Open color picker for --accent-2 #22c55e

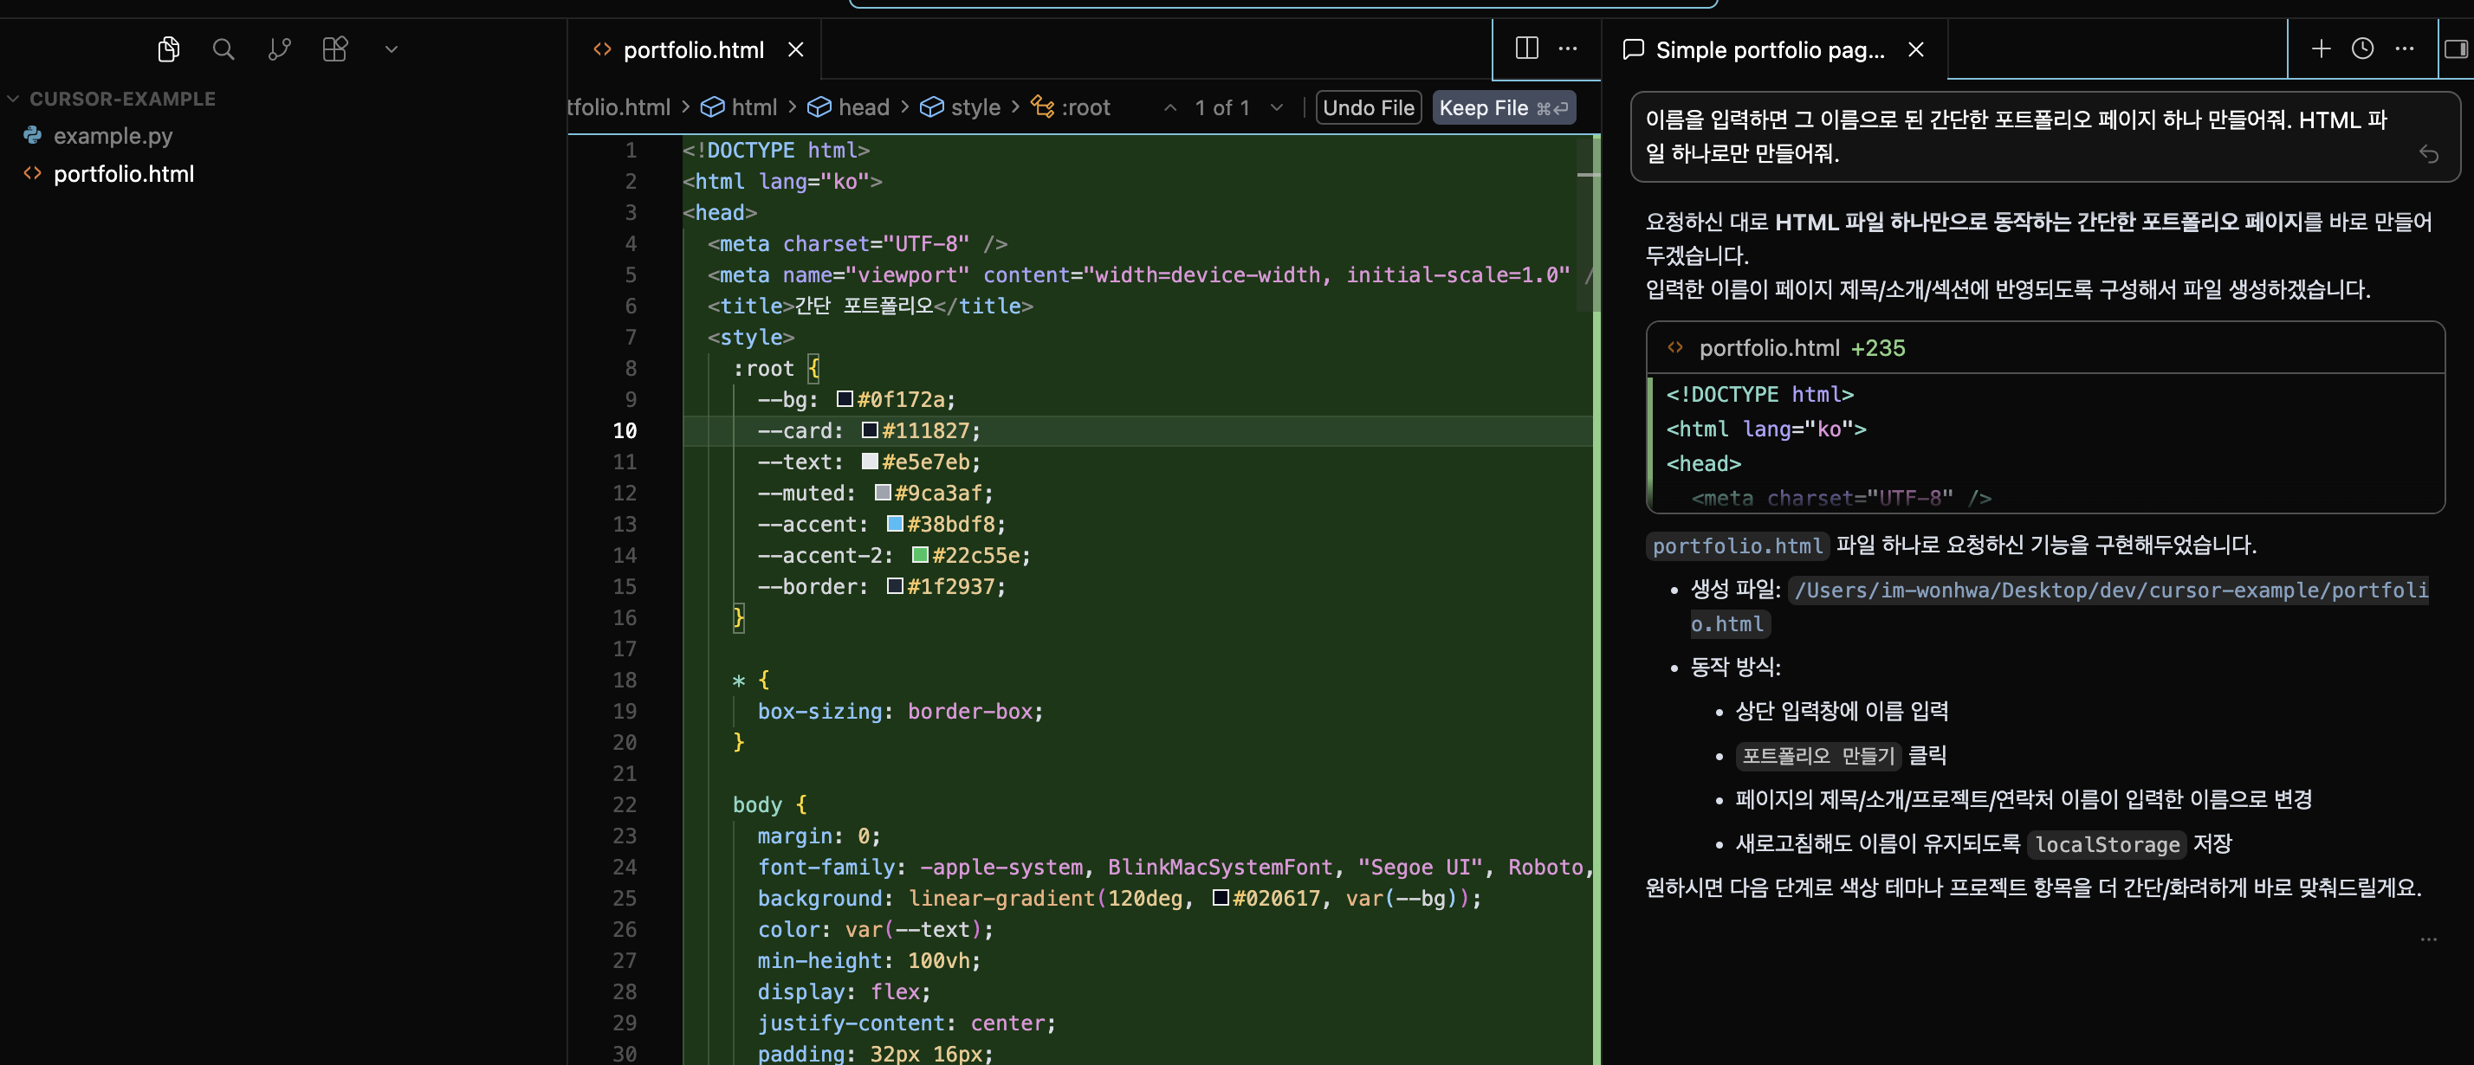coord(920,555)
